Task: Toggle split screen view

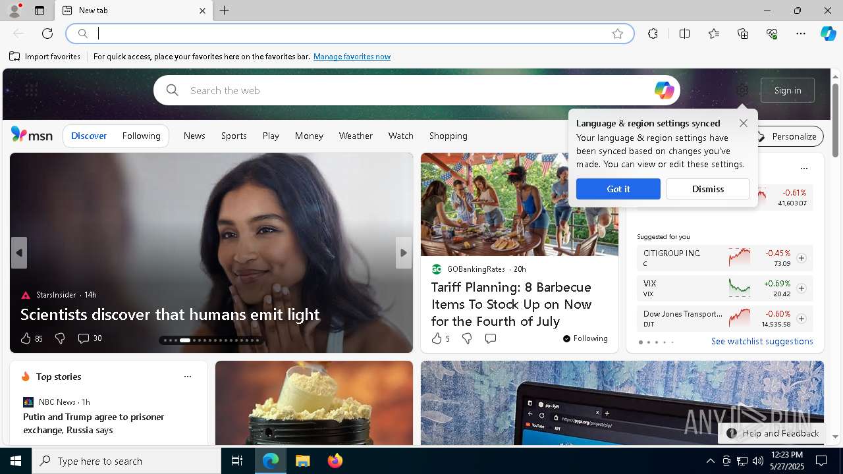Action: click(x=684, y=34)
